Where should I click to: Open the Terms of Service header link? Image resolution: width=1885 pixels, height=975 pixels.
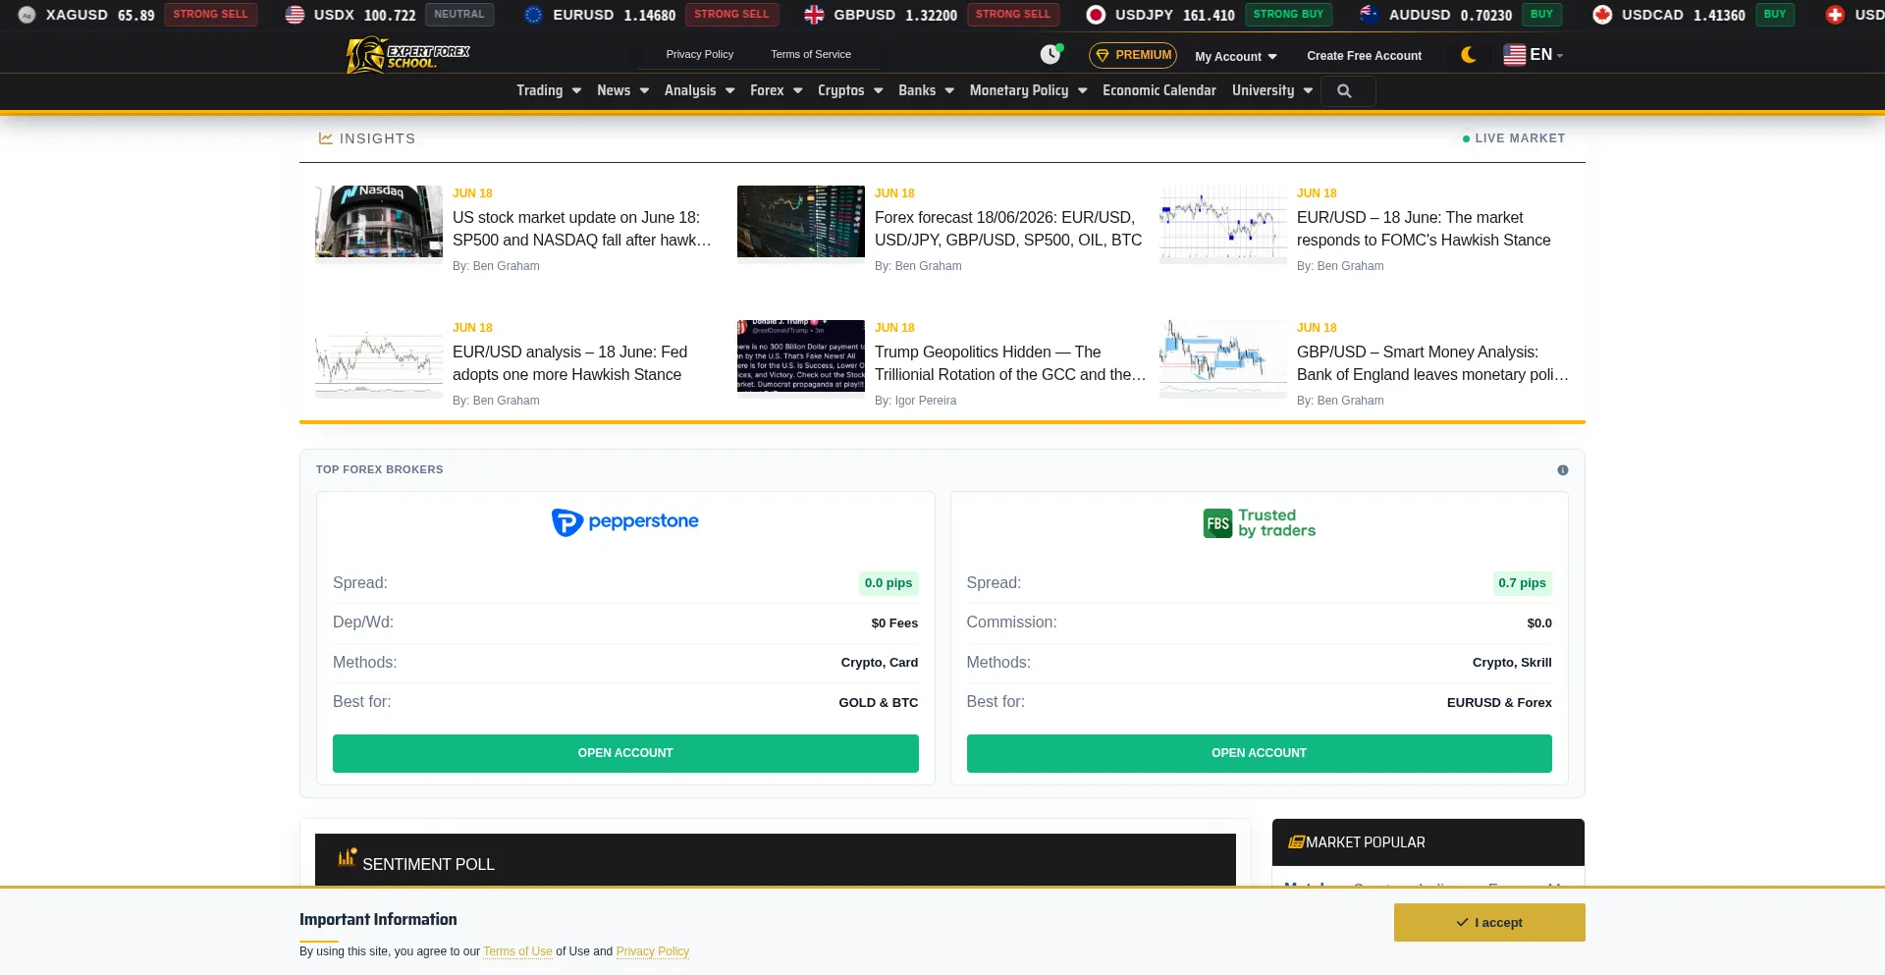coord(811,54)
